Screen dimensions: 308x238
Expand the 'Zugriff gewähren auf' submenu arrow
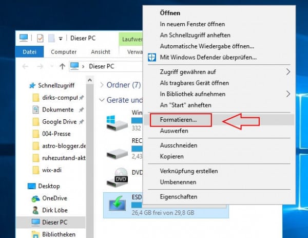pyautogui.click(x=288, y=72)
